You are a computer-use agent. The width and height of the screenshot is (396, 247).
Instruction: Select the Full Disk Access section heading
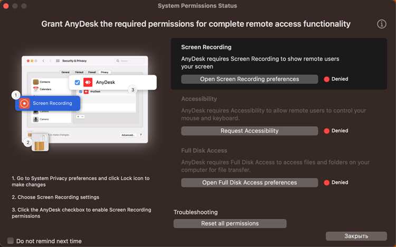204,150
